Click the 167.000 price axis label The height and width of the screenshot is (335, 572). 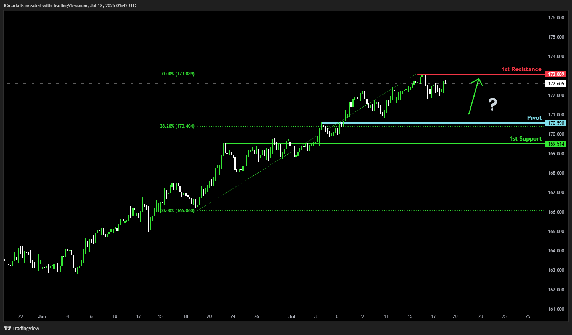pos(556,193)
